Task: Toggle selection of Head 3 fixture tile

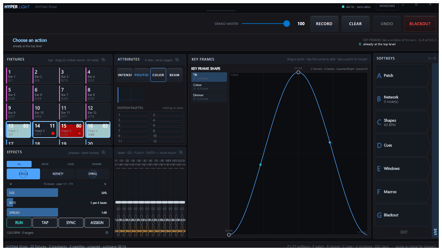Action: click(x=71, y=129)
